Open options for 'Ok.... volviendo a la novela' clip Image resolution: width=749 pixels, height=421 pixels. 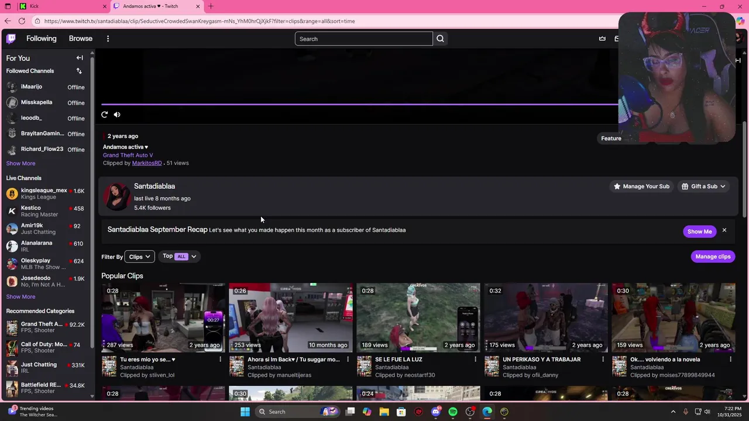coord(730,359)
